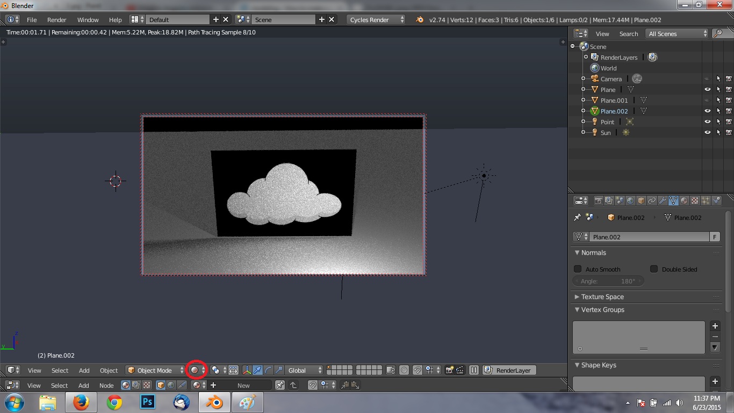Open the Global orientation dropdown

pyautogui.click(x=305, y=370)
